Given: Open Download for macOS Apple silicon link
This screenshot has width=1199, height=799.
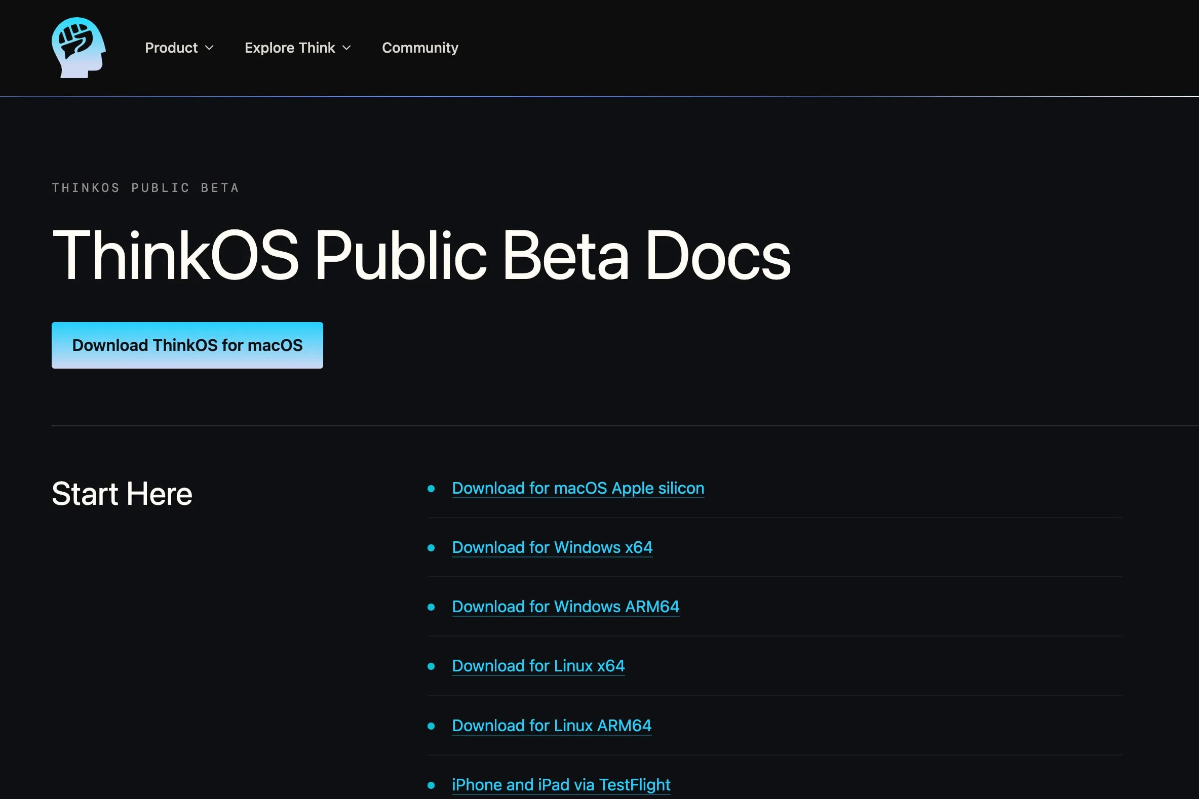Looking at the screenshot, I should pyautogui.click(x=578, y=488).
